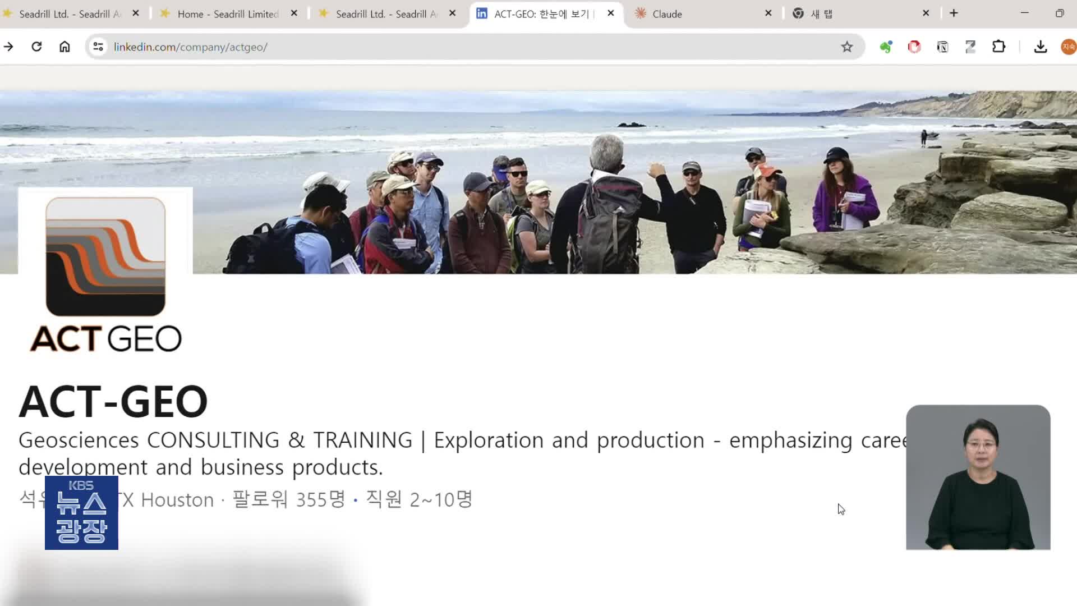Open the orange profile avatar

click(x=1069, y=47)
